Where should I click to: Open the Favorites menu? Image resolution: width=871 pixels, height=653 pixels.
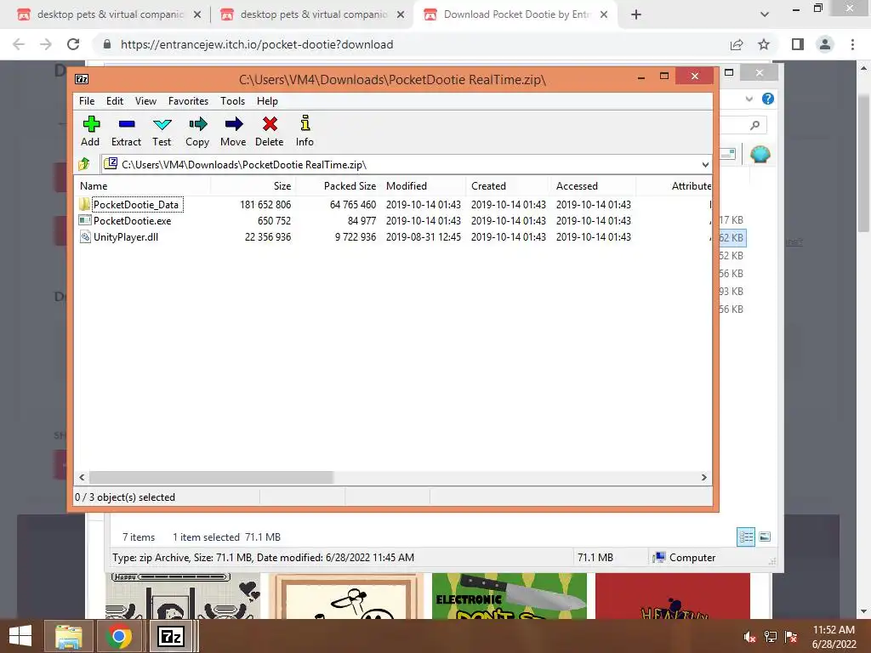tap(188, 101)
